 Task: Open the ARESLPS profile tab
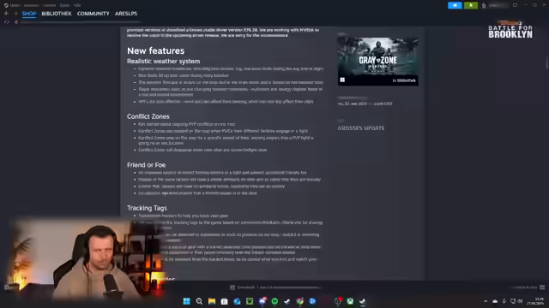coord(126,14)
